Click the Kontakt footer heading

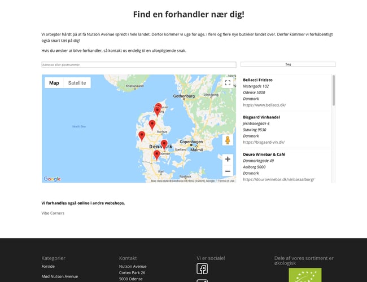128,258
